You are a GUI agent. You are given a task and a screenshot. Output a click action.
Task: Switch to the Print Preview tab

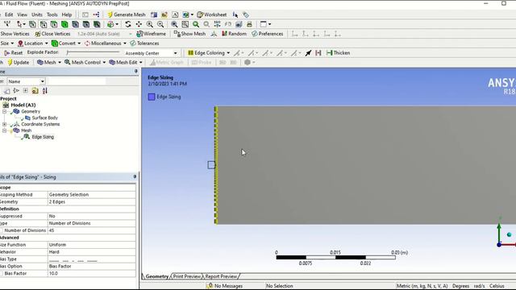186,276
